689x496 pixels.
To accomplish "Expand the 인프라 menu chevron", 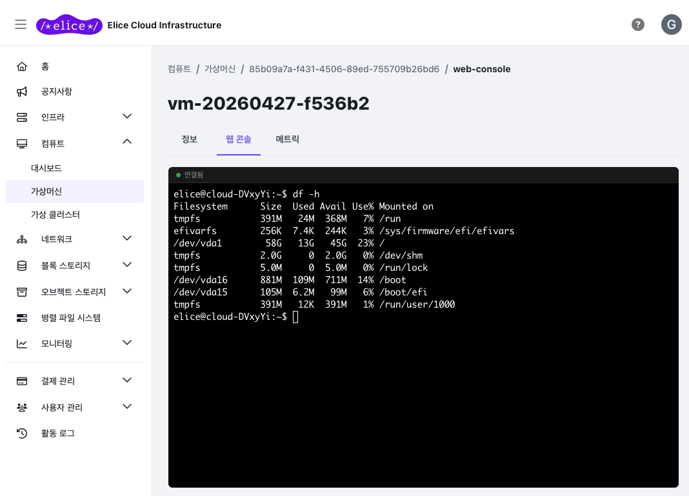I will coord(127,117).
